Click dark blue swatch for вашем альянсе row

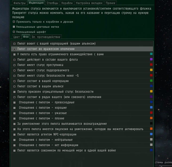(x=151, y=86)
